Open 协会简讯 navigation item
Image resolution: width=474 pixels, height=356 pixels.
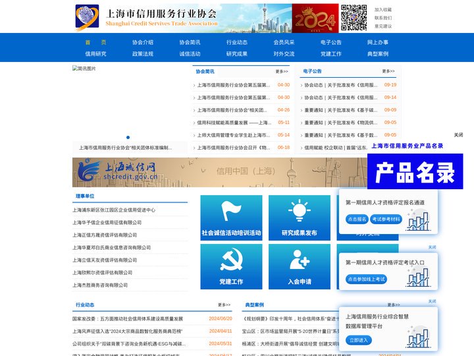click(190, 42)
